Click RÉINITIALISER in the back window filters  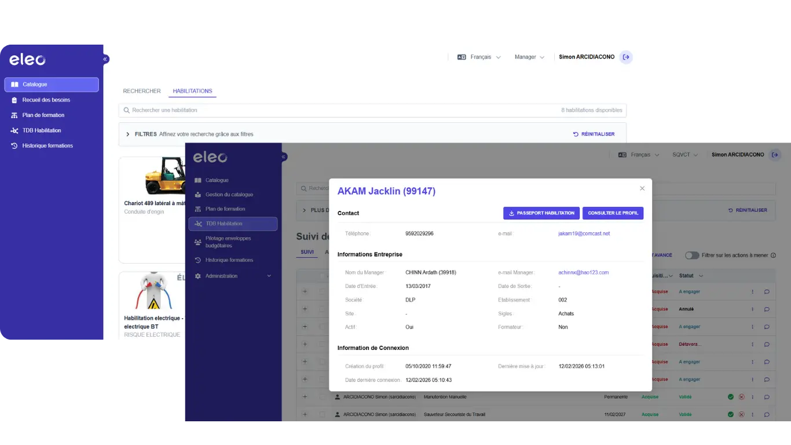coord(594,134)
